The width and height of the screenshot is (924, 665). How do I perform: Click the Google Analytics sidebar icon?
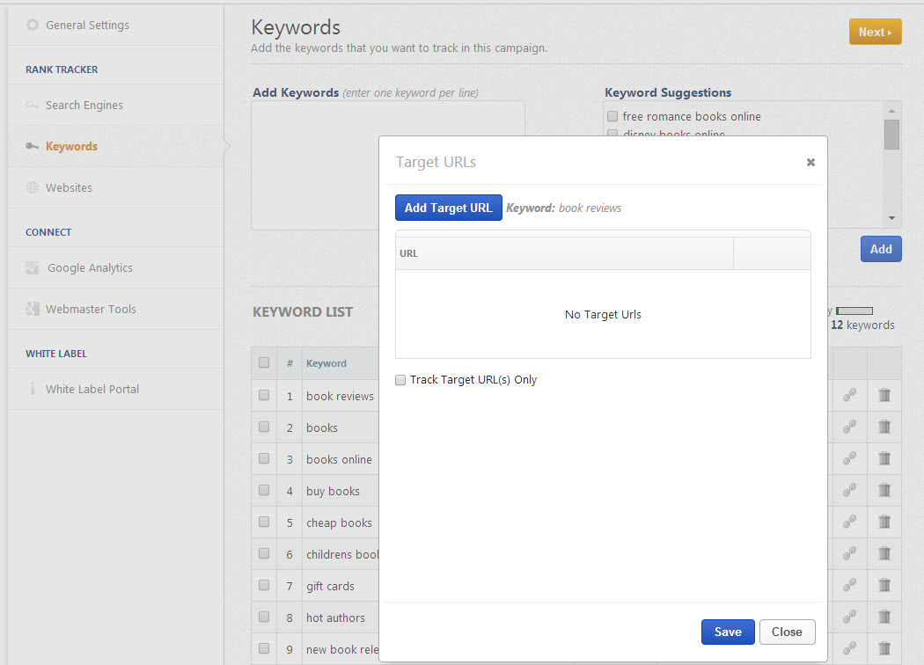point(33,268)
